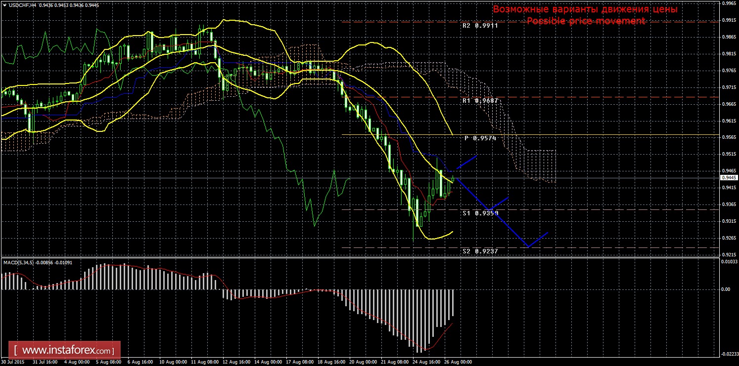Screen dimensions: 739x366
Task: Select the USDCHF,H4 symbol title
Action: pyautogui.click(x=22, y=4)
